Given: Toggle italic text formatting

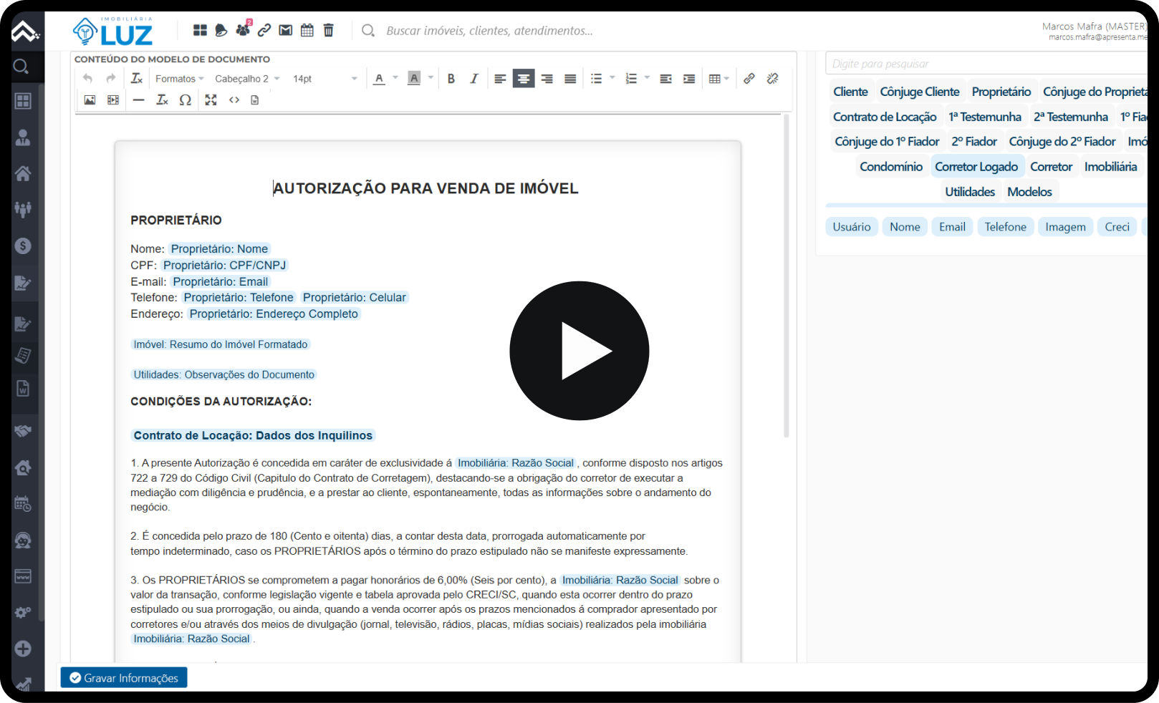Looking at the screenshot, I should tap(473, 79).
